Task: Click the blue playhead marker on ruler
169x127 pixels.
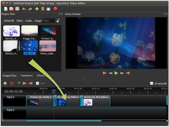Action: tap(54, 92)
